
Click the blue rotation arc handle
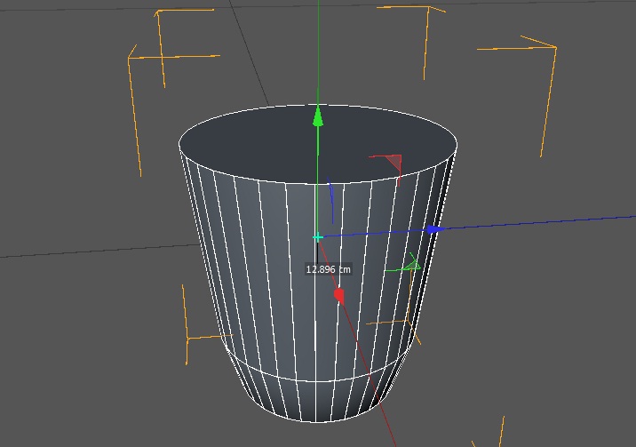(x=331, y=200)
